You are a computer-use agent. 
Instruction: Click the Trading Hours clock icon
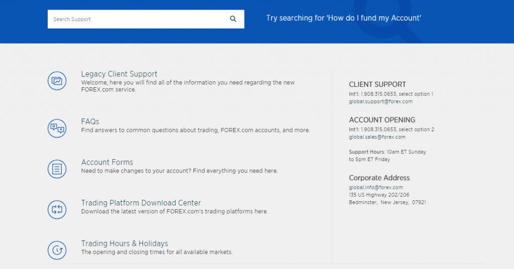coord(57,250)
